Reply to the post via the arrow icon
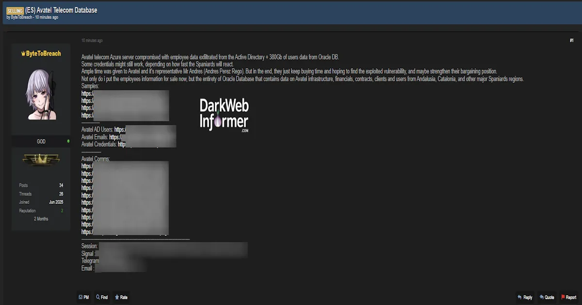 tap(519, 297)
